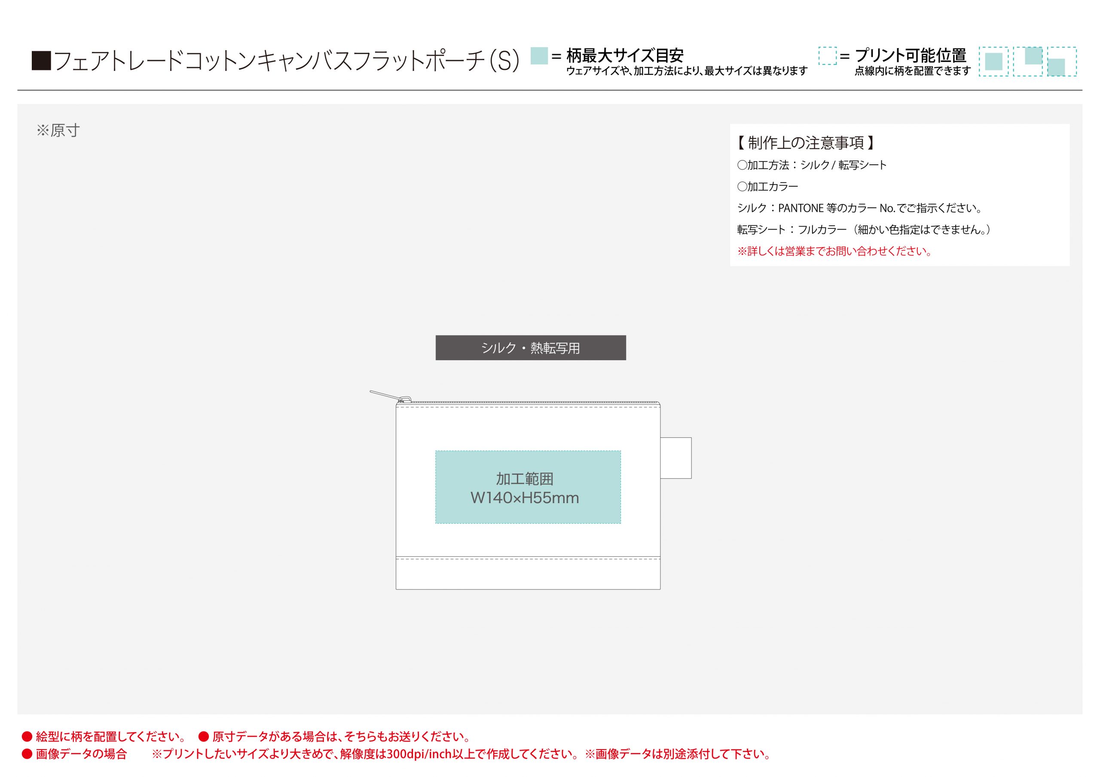Click the dashed-outline box beside プリント可能位置
This screenshot has width=1100, height=777.
click(828, 55)
